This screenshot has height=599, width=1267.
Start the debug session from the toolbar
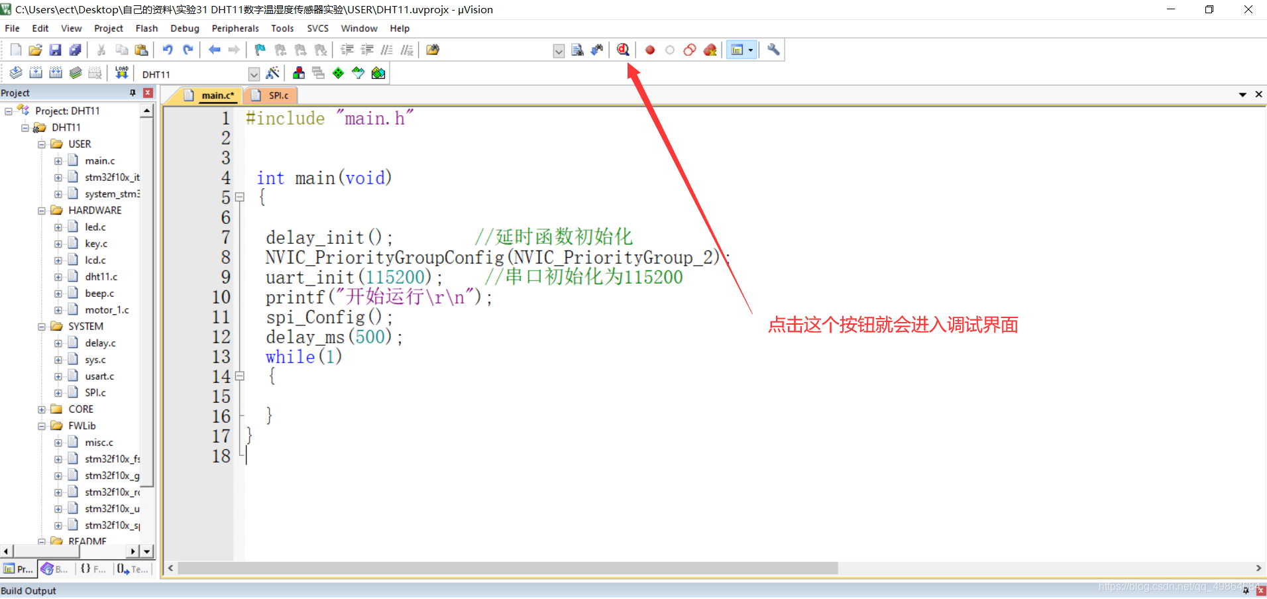click(623, 50)
